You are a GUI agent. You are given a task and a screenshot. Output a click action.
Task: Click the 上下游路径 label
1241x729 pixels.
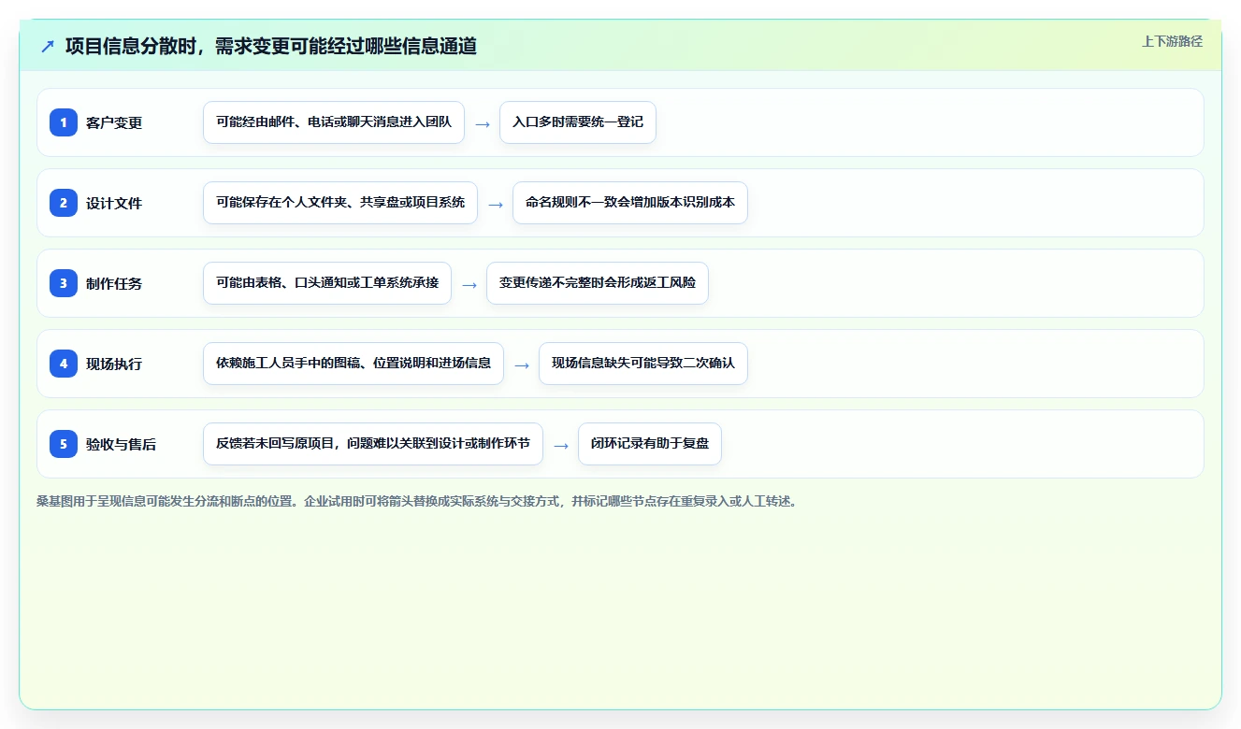click(x=1172, y=41)
